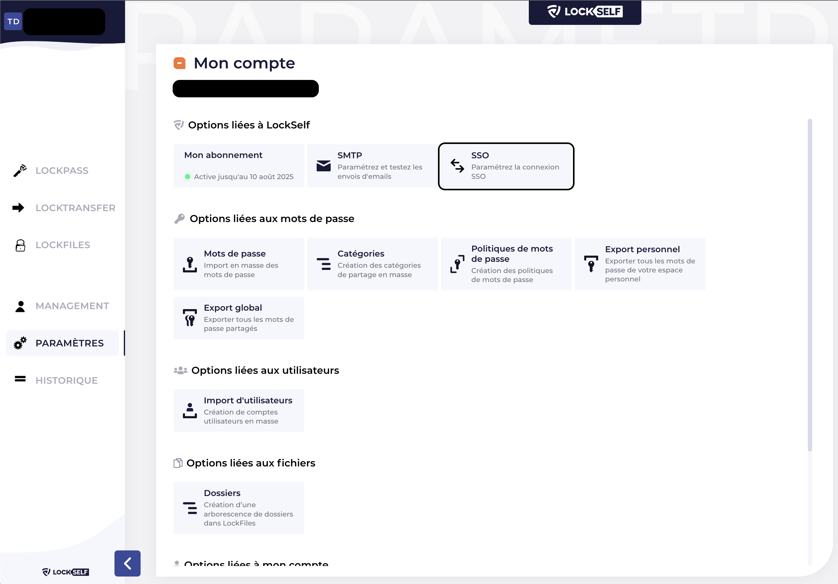Click the PARAMÈTRES gears icon
Viewport: 838px width, 584px height.
pos(20,343)
